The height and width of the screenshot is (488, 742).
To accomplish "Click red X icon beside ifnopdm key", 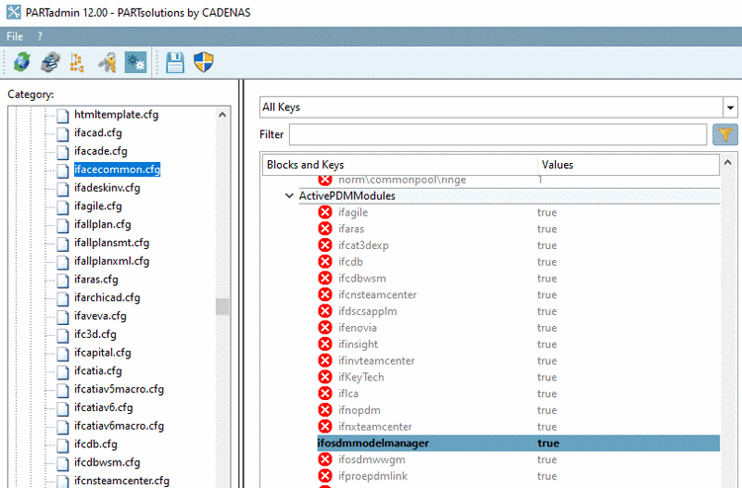I will pos(325,410).
